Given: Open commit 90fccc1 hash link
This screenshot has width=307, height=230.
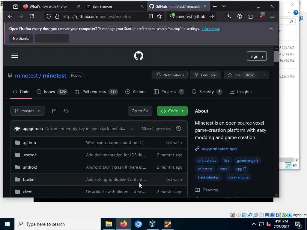Looking at the screenshot, I should pos(147,129).
